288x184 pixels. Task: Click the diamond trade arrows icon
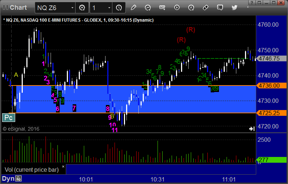coord(206,8)
